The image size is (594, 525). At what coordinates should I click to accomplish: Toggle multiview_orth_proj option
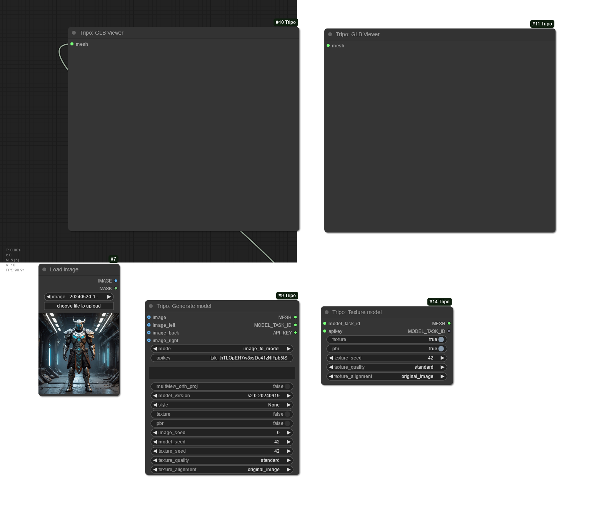click(222, 386)
